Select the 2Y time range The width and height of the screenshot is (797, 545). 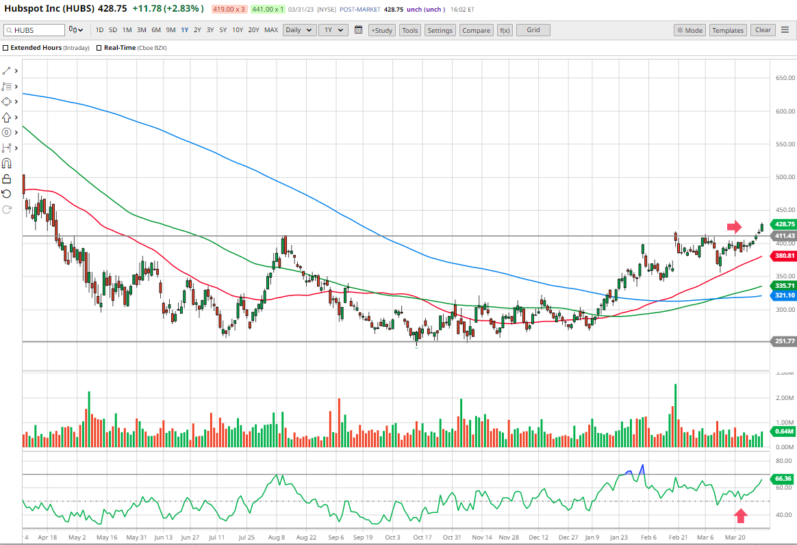pyautogui.click(x=197, y=30)
